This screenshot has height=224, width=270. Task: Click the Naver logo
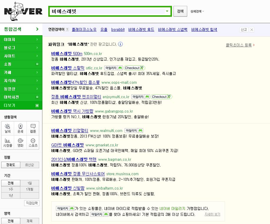click(23, 11)
